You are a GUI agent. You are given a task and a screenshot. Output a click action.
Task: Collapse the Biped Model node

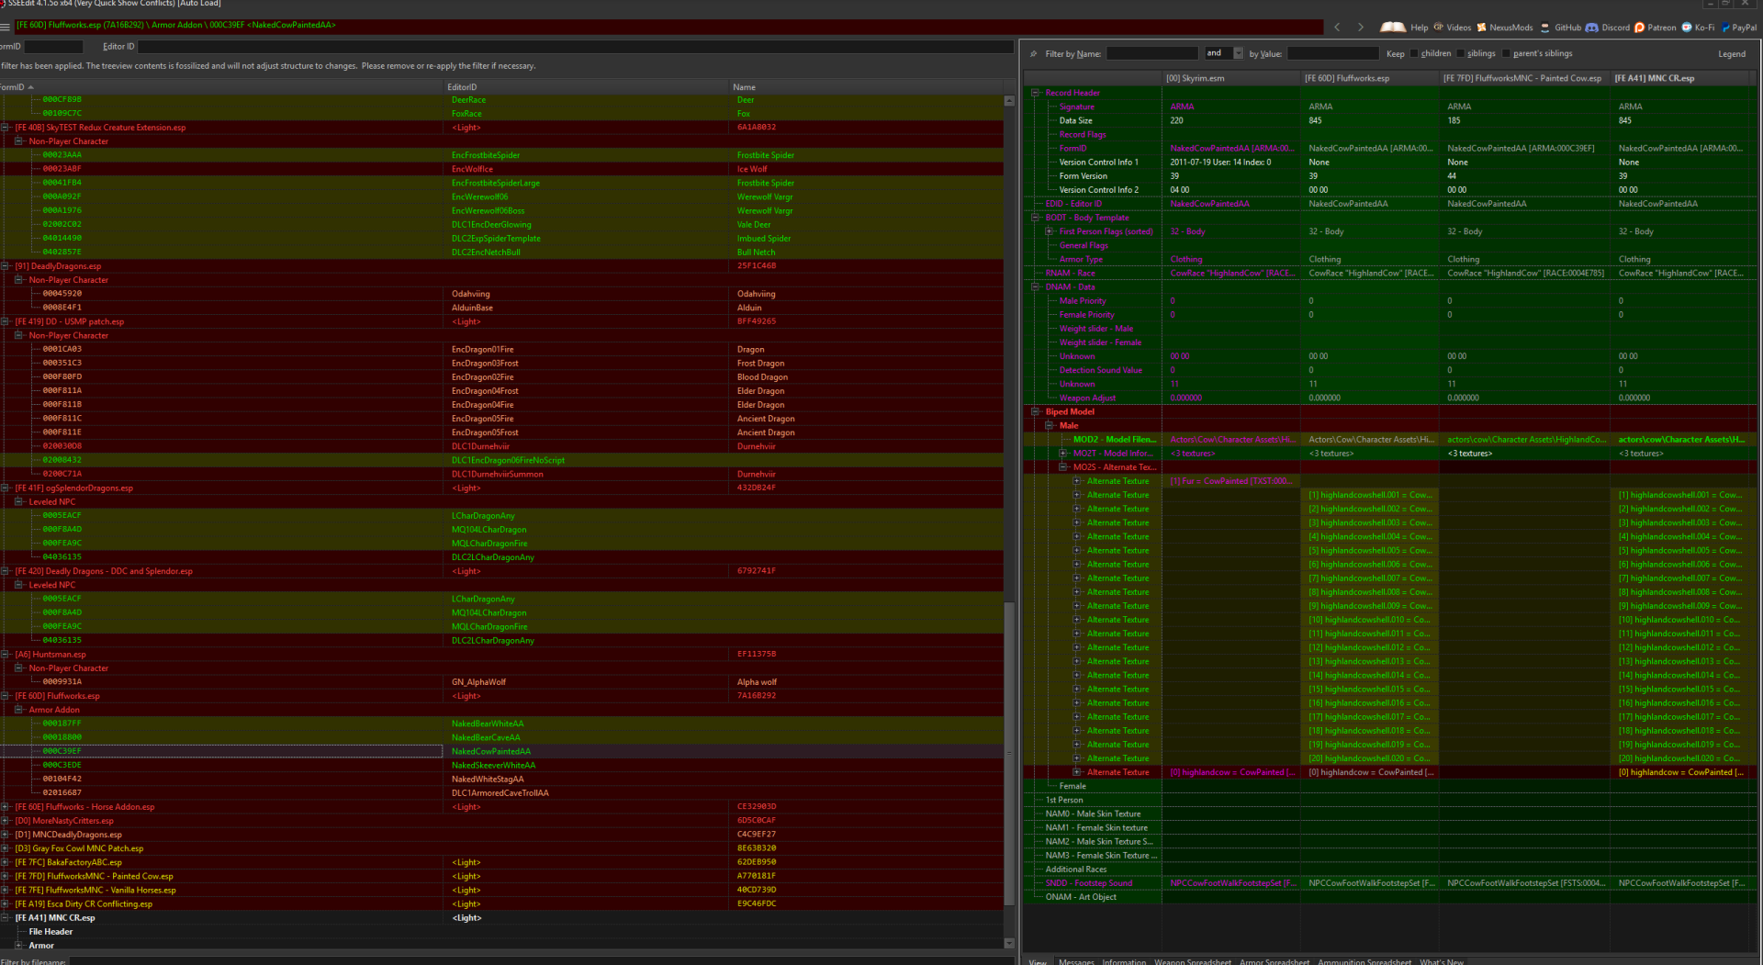click(1036, 412)
